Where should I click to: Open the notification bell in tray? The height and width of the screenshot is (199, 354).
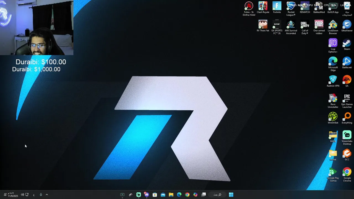point(5,195)
